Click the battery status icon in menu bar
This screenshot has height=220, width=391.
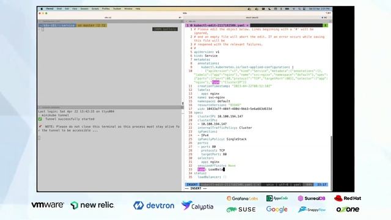pyautogui.click(x=287, y=9)
